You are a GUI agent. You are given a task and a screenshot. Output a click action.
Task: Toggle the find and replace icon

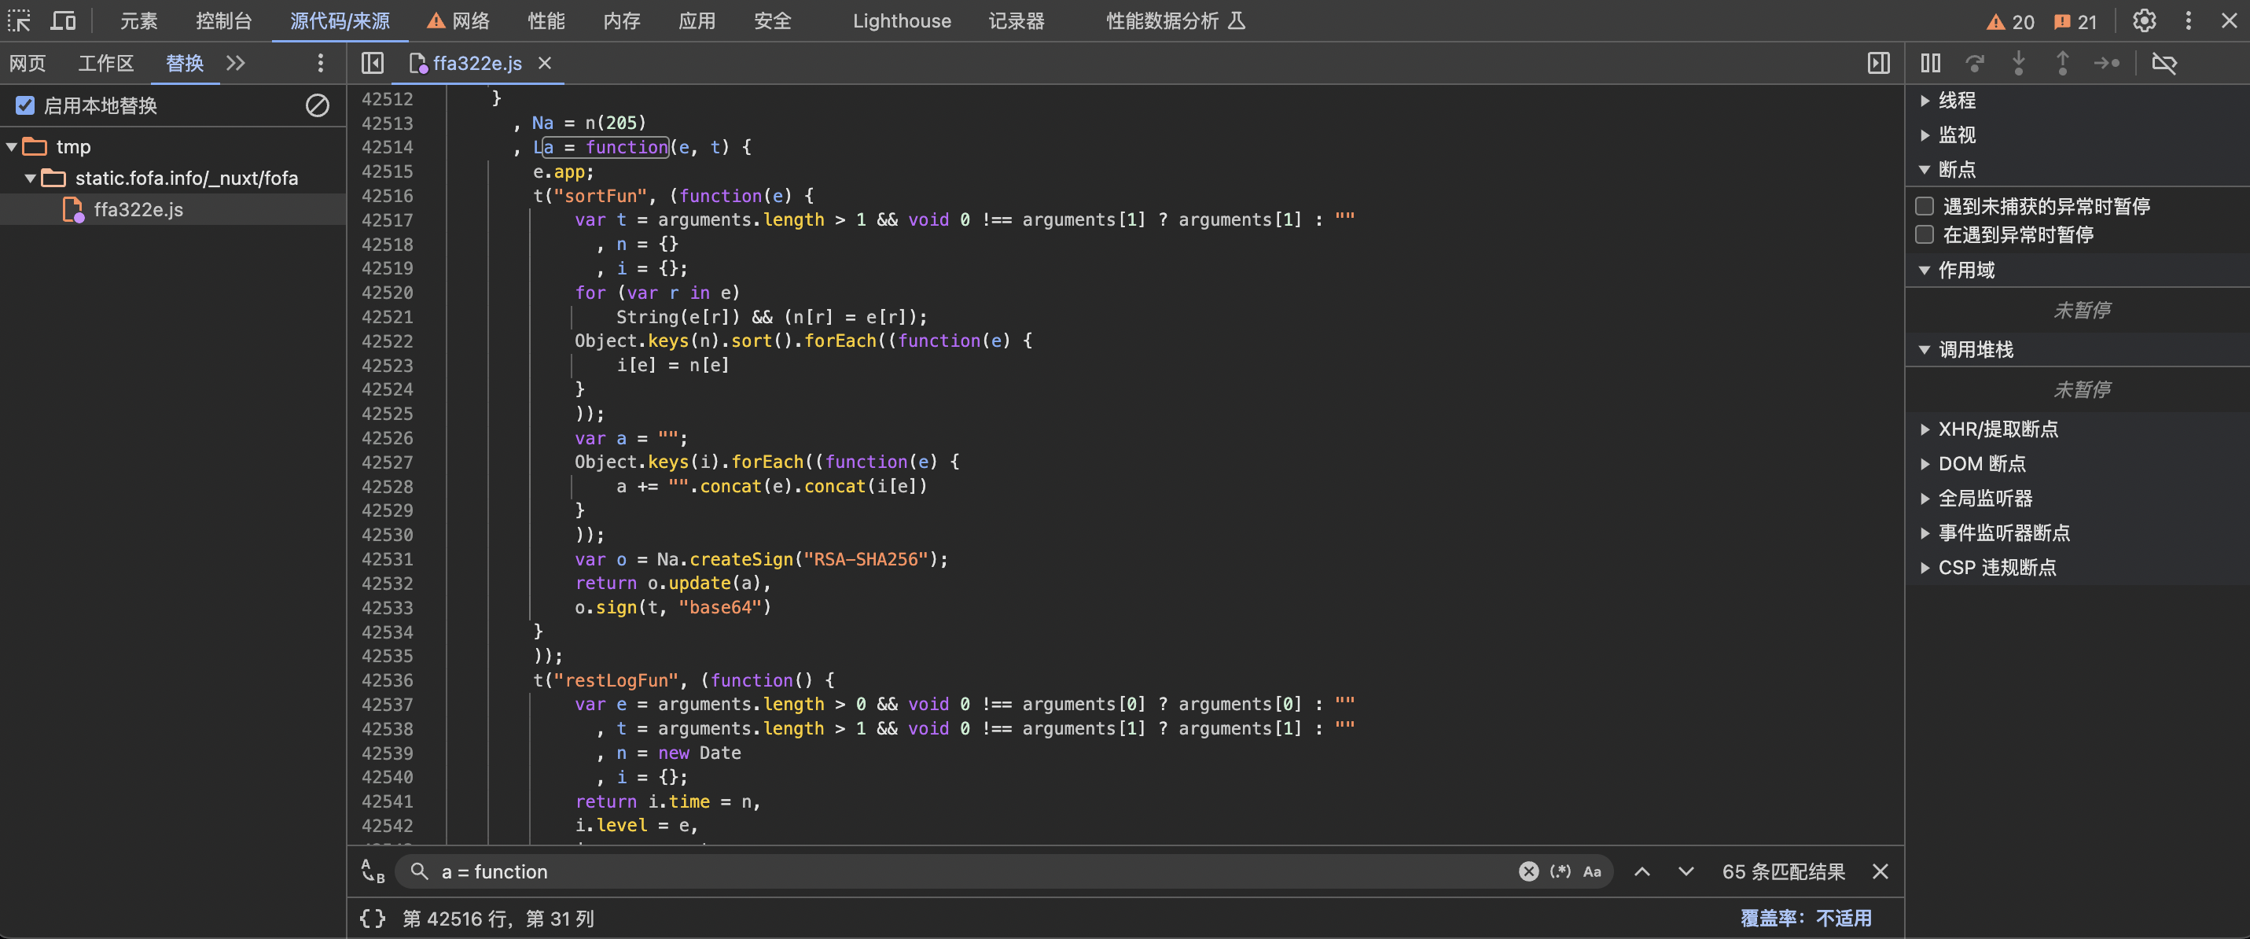click(x=372, y=871)
